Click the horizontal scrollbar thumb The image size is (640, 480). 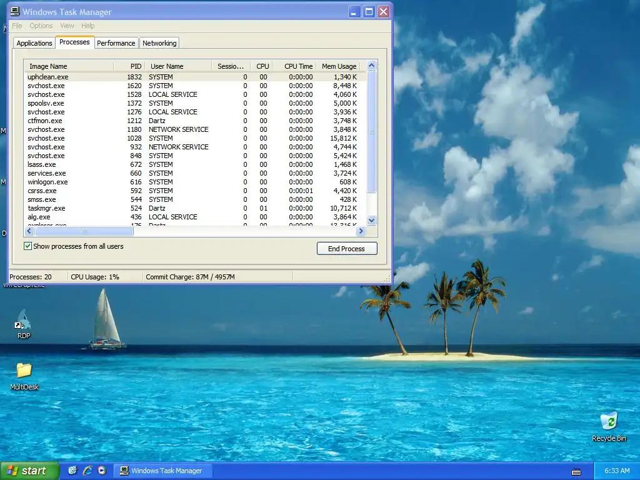[84, 231]
